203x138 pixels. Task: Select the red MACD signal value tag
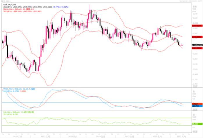196,104
